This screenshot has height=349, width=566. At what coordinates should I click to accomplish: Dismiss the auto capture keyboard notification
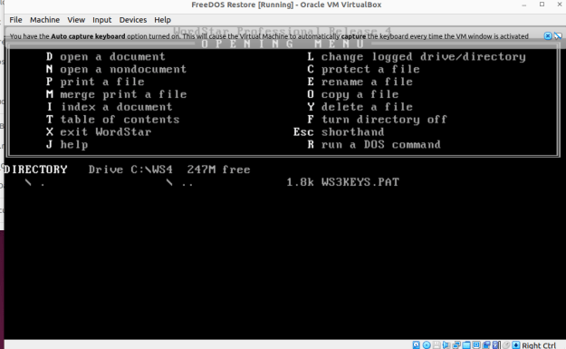[548, 35]
